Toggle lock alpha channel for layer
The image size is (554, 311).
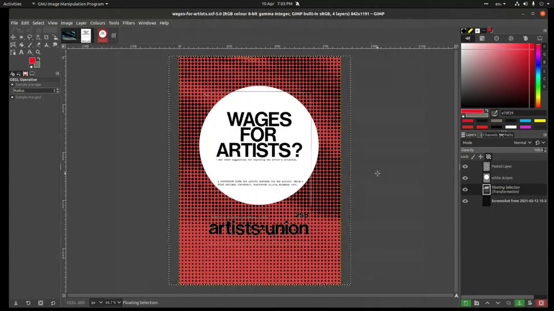pos(488,157)
